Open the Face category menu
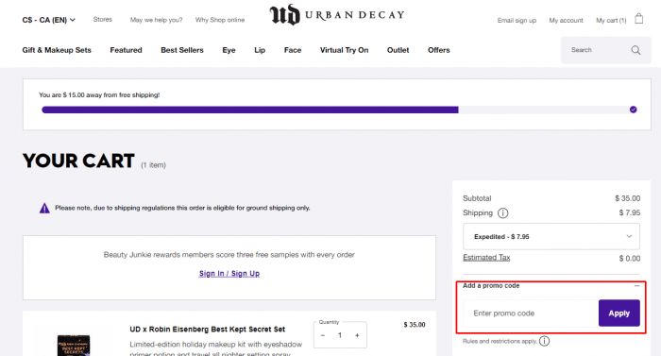 [x=293, y=50]
